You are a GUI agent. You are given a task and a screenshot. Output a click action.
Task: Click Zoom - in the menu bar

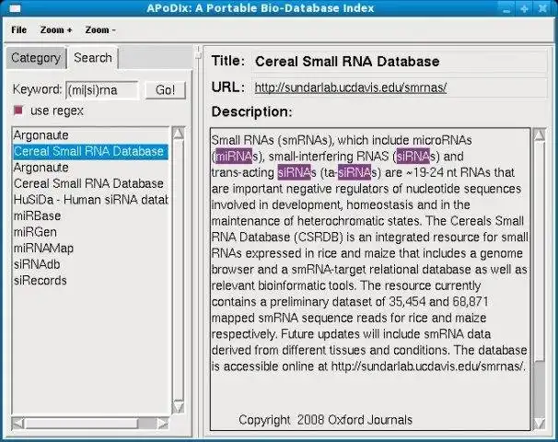[x=100, y=29]
